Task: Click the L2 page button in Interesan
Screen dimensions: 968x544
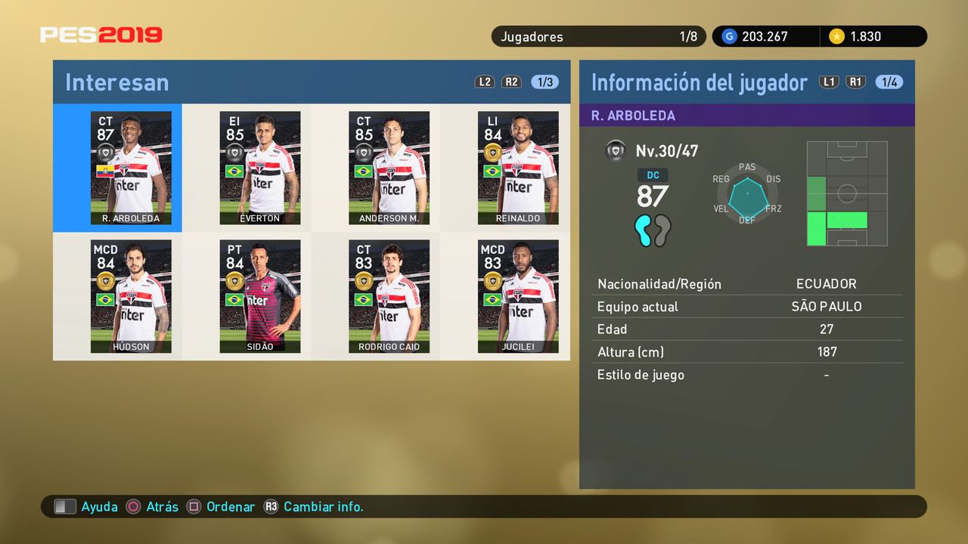Action: pos(485,82)
